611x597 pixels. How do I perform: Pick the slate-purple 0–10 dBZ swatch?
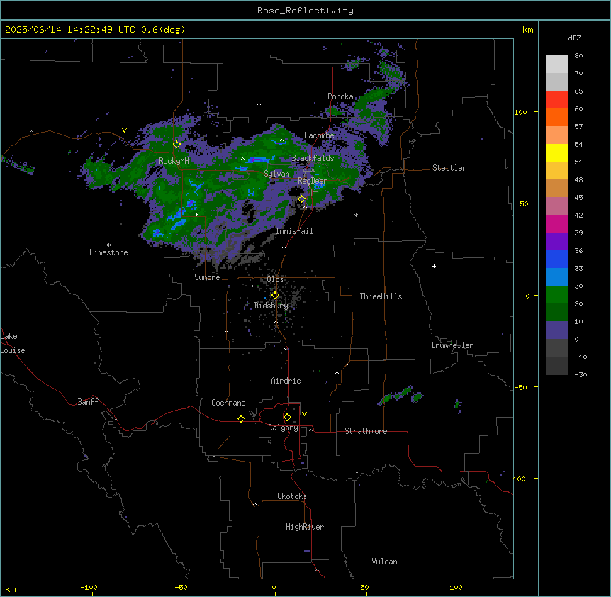coord(557,330)
